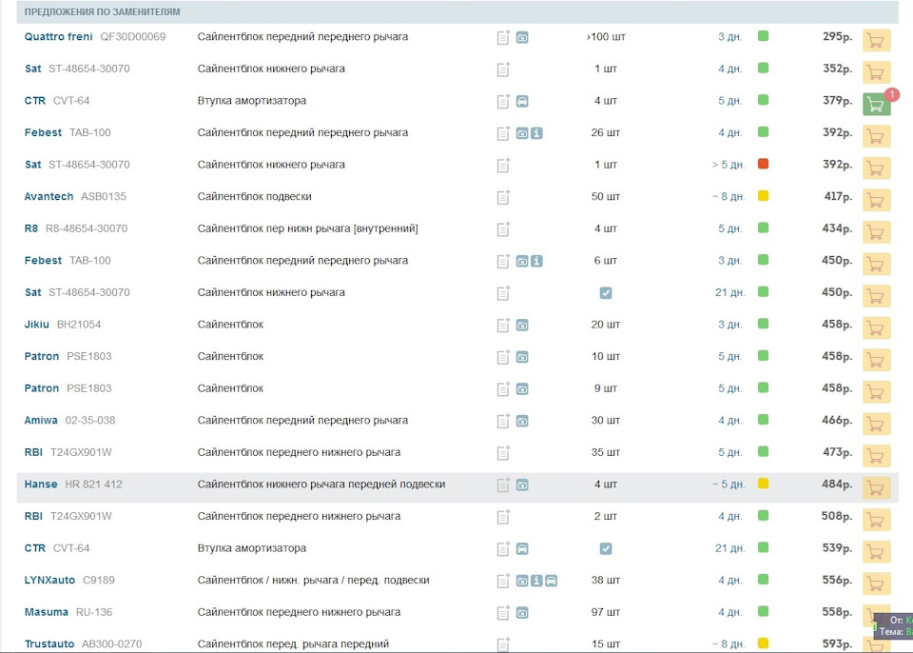Add Amiwa 02-35-038 to cart
The height and width of the screenshot is (653, 913).
[x=876, y=425]
